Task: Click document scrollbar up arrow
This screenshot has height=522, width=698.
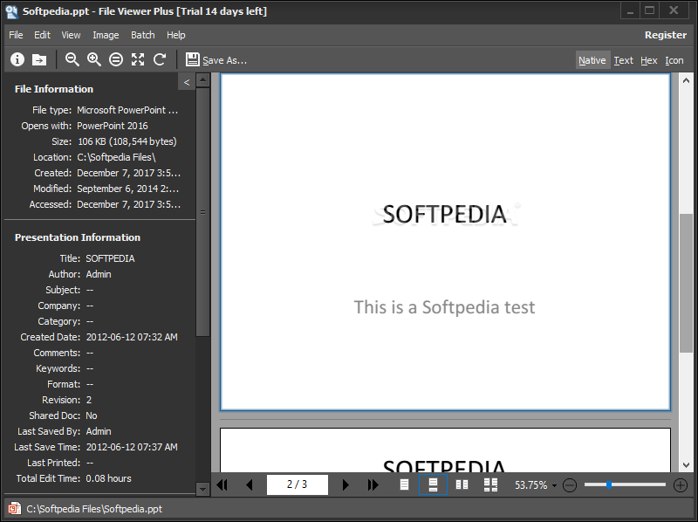Action: 686,80
